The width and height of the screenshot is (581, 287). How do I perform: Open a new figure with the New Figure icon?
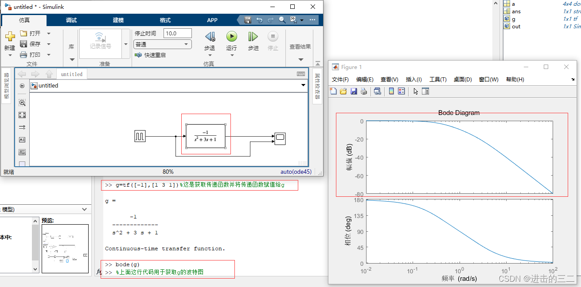point(333,91)
